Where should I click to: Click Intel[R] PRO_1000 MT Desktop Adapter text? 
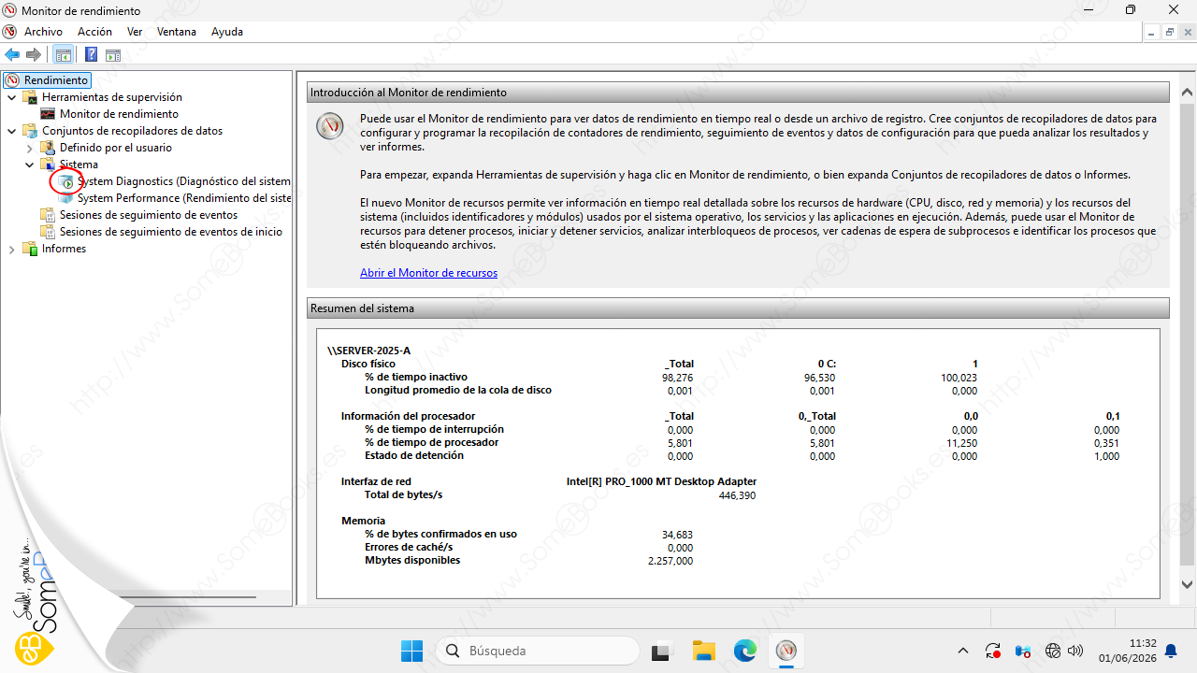[661, 481]
